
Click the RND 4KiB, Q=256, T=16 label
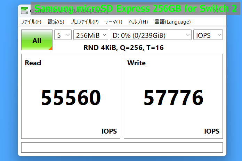[123, 48]
